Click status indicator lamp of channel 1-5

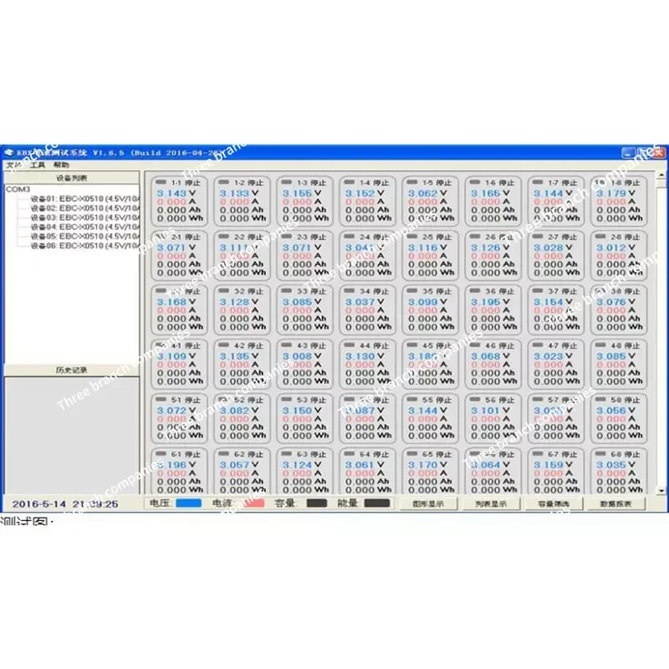tap(412, 182)
